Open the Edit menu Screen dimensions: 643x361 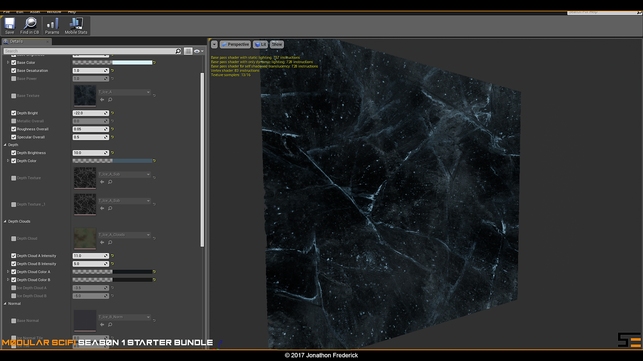20,12
